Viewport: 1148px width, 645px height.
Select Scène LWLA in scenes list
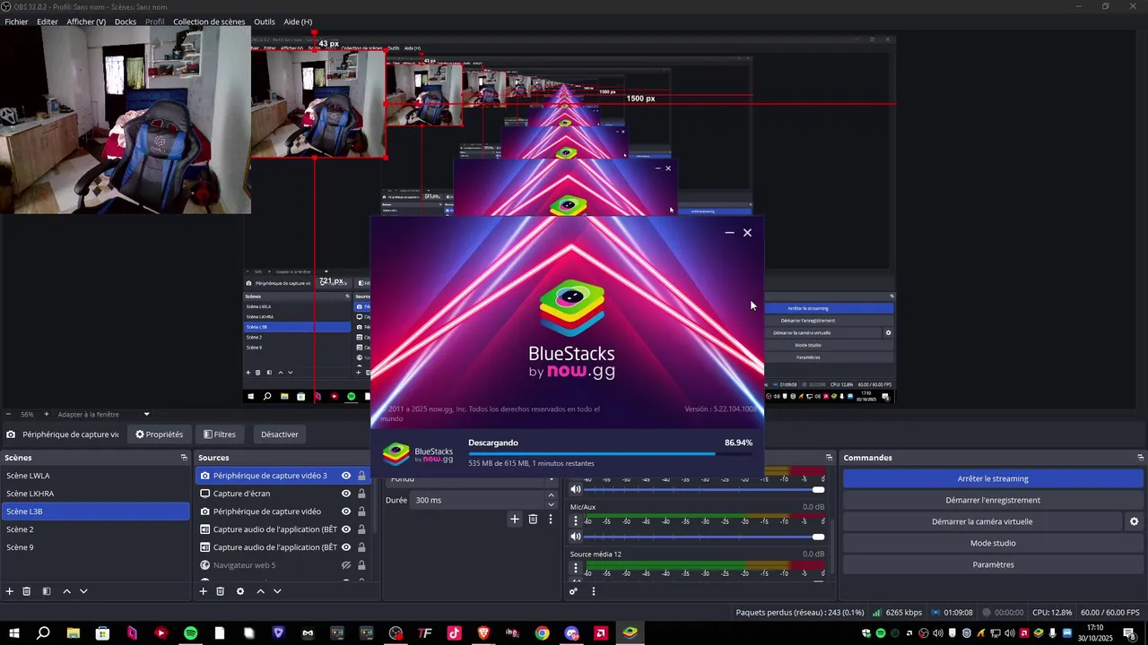click(x=95, y=476)
